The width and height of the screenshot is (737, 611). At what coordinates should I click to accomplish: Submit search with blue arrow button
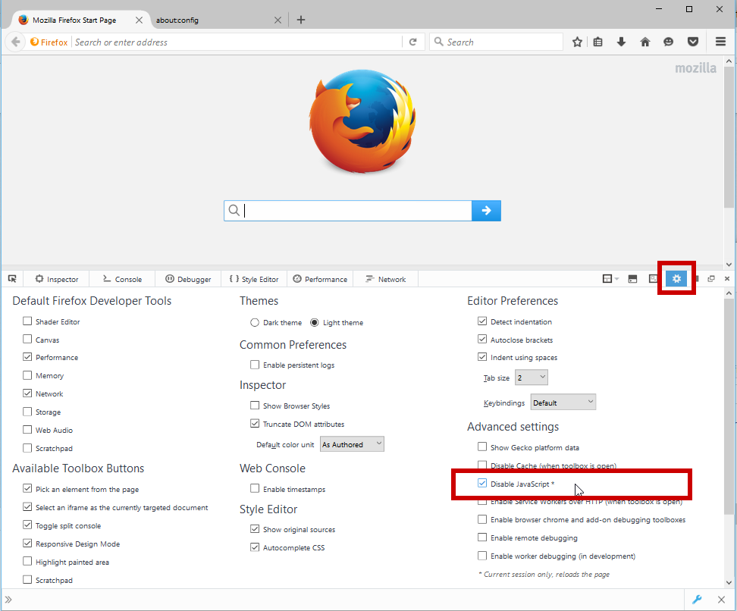pos(486,211)
